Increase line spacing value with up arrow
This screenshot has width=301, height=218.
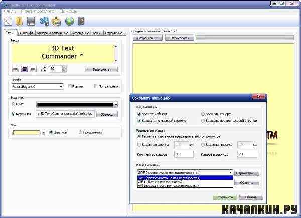pos(64,67)
